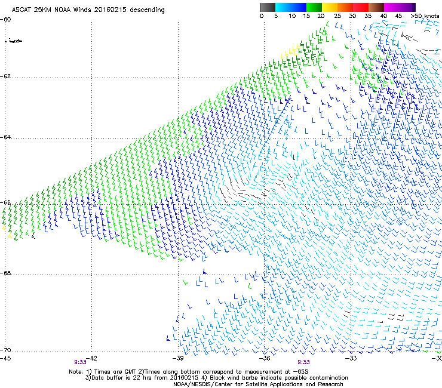The image size is (442, 388).
Task: Click the "25" label under the color bar
Action: coord(337,16)
